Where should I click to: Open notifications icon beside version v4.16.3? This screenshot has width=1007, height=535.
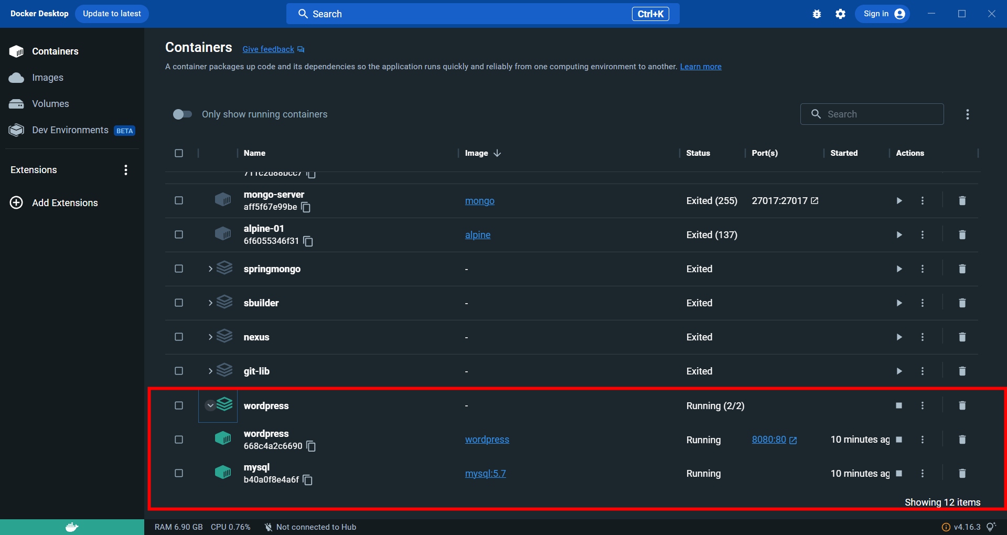(x=991, y=527)
